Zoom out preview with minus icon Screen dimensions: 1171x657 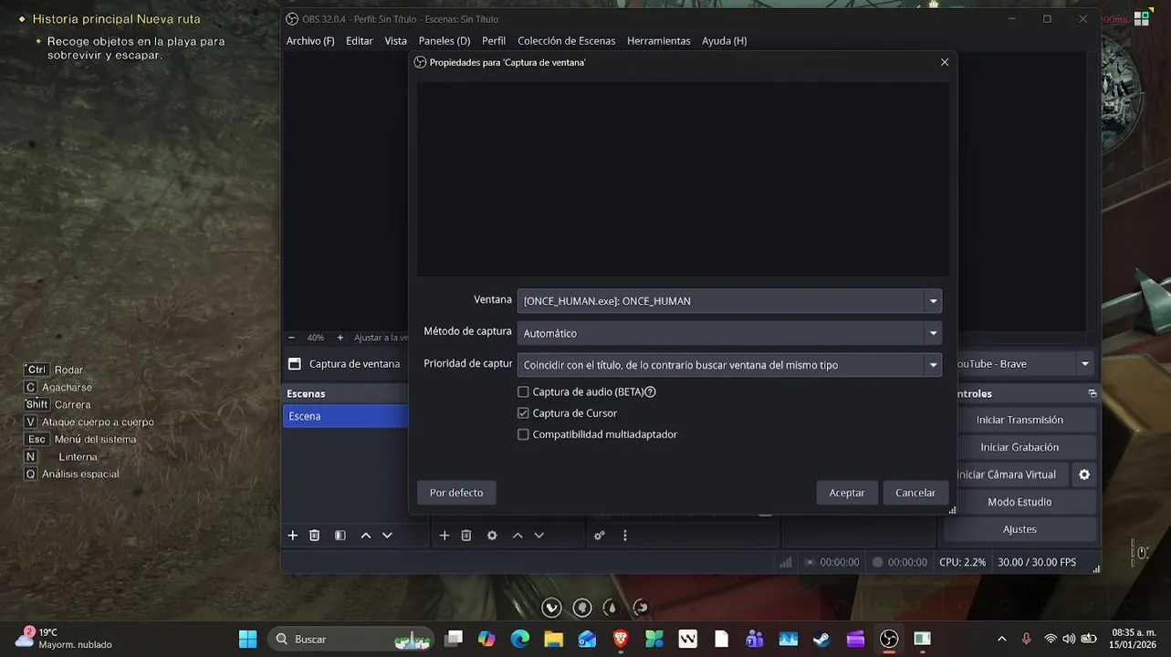tap(292, 338)
